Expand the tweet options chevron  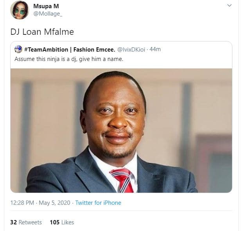tap(230, 5)
